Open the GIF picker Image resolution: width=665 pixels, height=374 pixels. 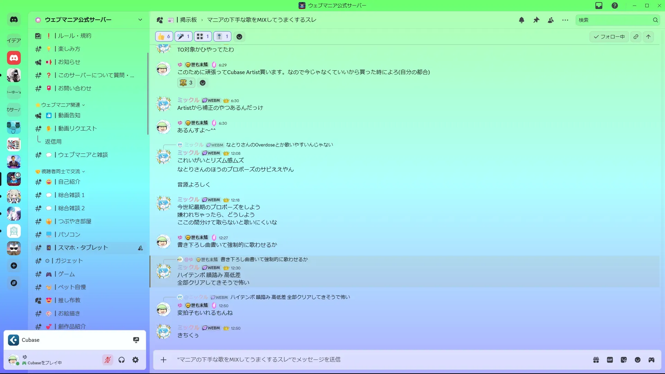tap(610, 360)
